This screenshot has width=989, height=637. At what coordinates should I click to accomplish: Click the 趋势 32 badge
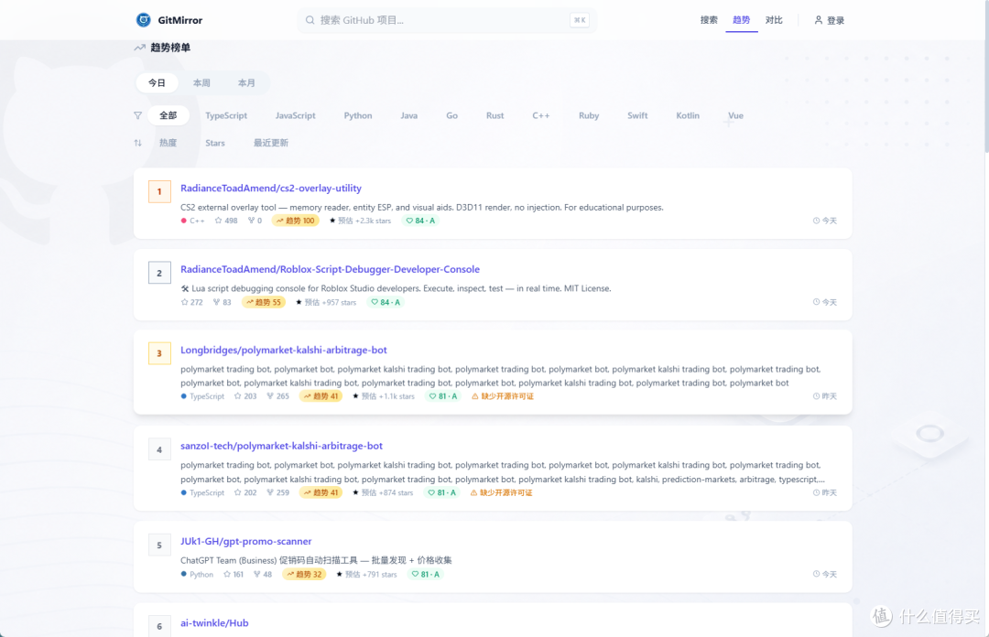coord(304,575)
